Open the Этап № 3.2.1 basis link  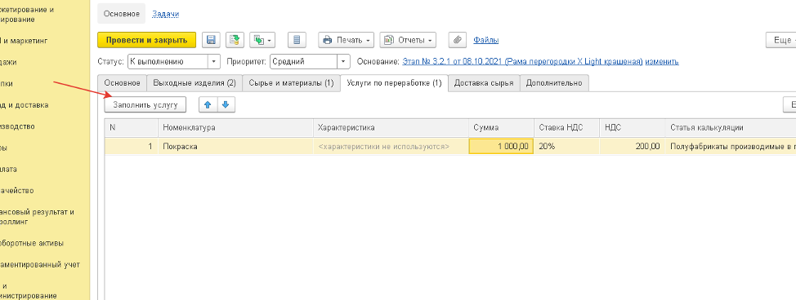click(x=522, y=62)
